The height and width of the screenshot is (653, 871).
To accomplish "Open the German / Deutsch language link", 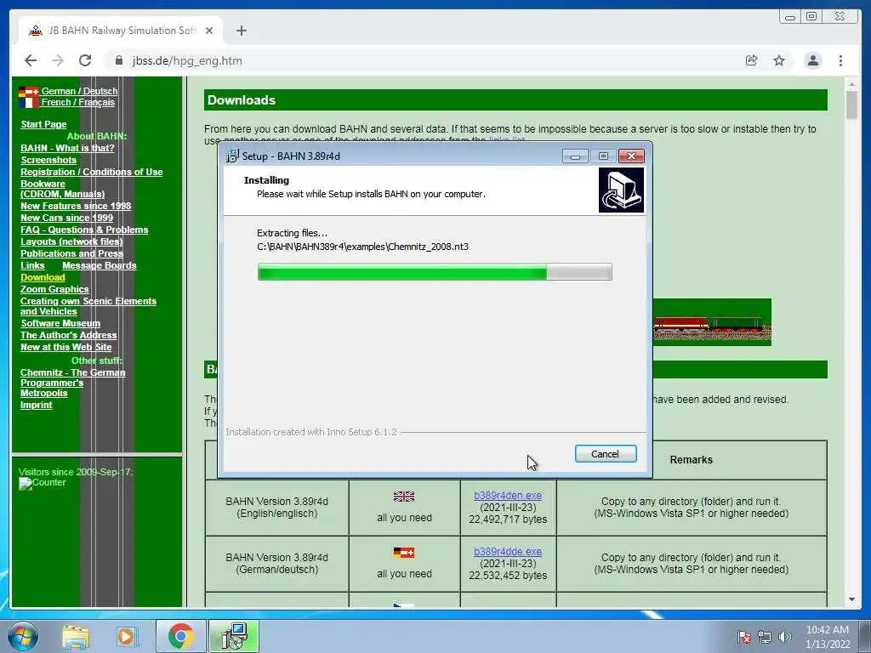I will [x=79, y=91].
